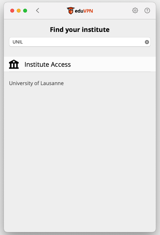Open help with the question mark icon
Screen dimensions: 160x235
(147, 11)
